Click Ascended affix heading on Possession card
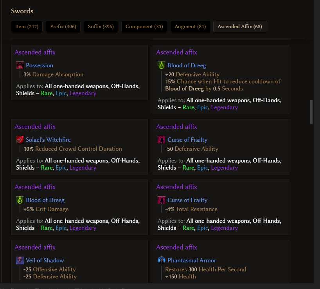Viewport: 320px width, 289px height. point(35,52)
